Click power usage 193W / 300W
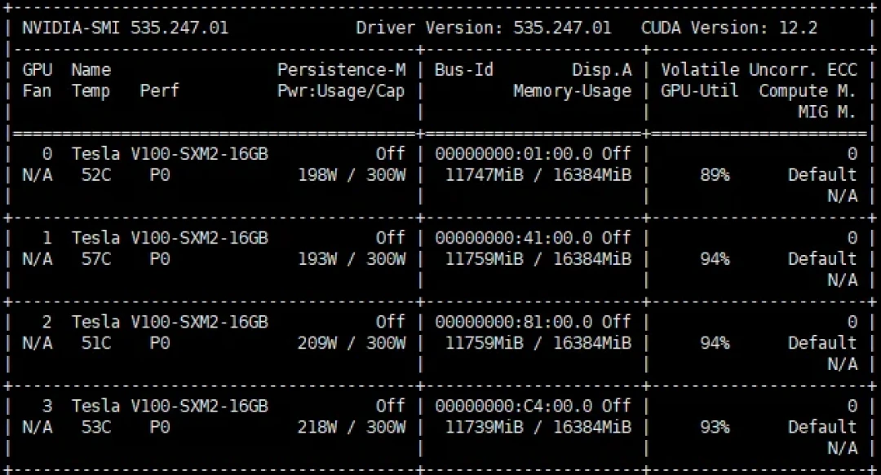Screen dimensions: 881x475 pyautogui.click(x=352, y=259)
